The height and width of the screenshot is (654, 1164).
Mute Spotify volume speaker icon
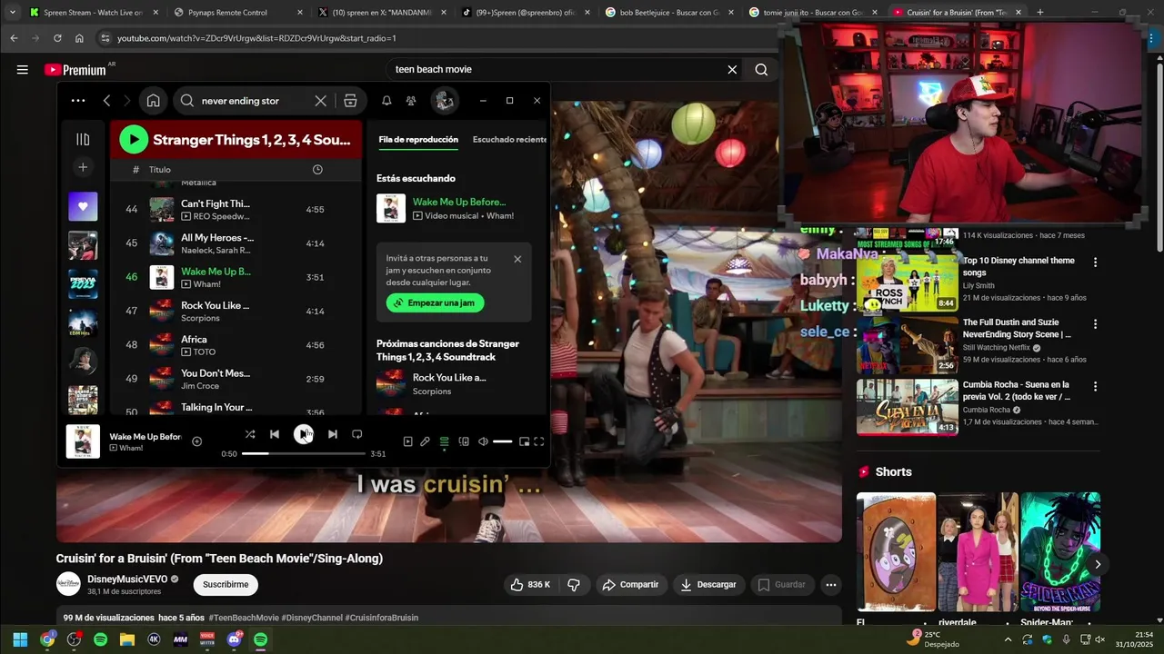point(483,441)
